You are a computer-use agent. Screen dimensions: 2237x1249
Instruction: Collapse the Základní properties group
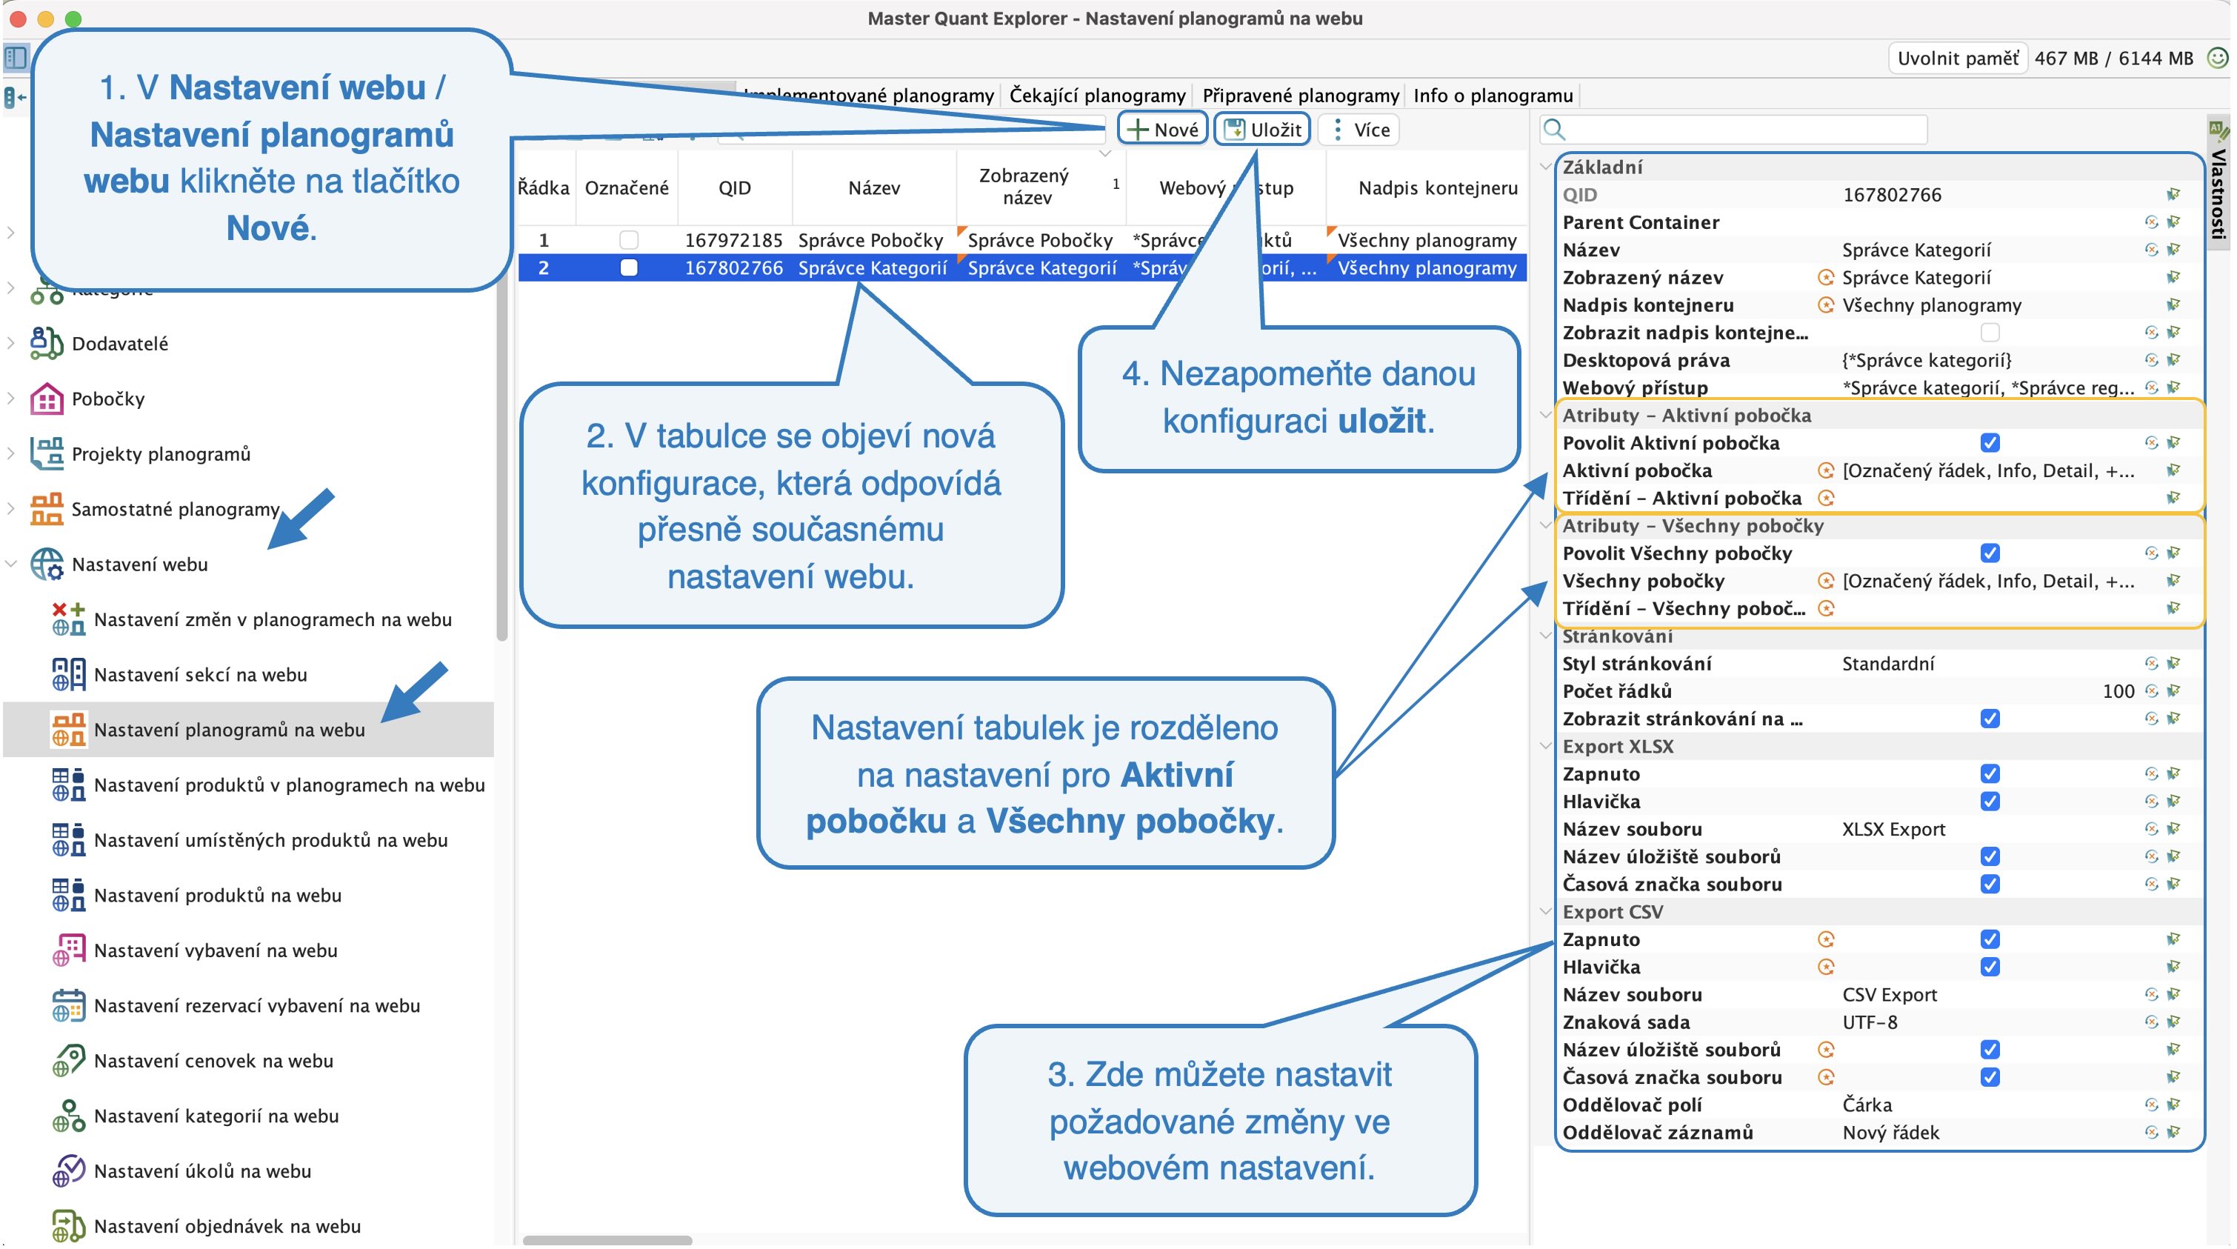pyautogui.click(x=1546, y=167)
